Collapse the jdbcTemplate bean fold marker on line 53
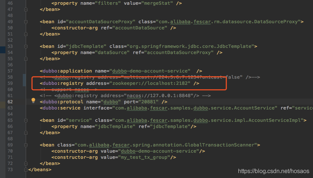Viewport: 313px width, 178px height. [26, 46]
